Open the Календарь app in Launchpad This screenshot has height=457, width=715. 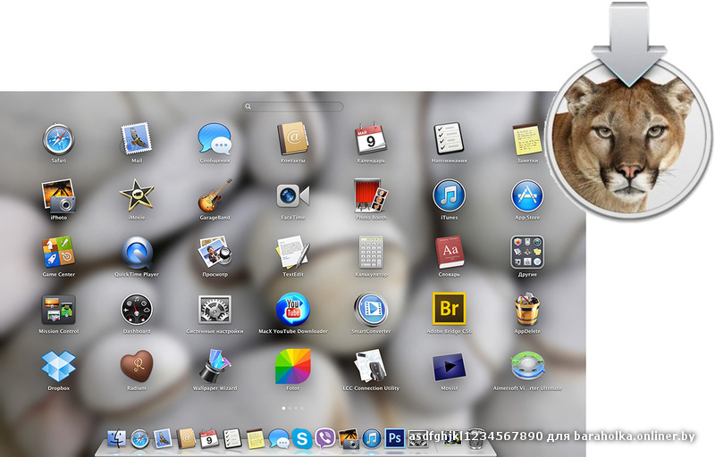(x=371, y=139)
